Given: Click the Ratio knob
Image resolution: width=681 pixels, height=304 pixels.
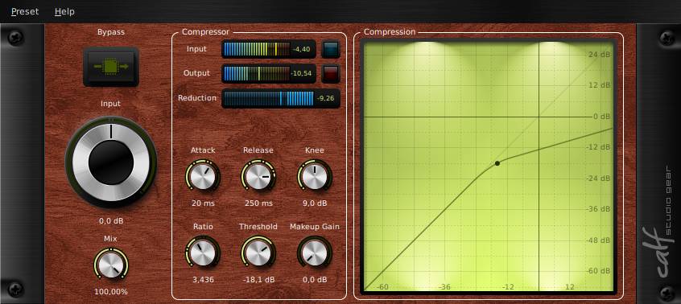Looking at the screenshot, I should coord(203,253).
